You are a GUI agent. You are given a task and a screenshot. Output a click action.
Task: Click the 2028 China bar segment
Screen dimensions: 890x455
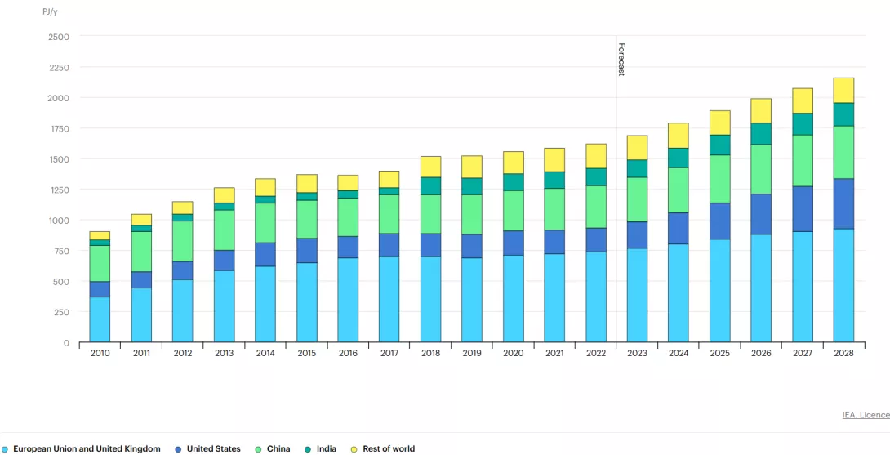coord(844,152)
